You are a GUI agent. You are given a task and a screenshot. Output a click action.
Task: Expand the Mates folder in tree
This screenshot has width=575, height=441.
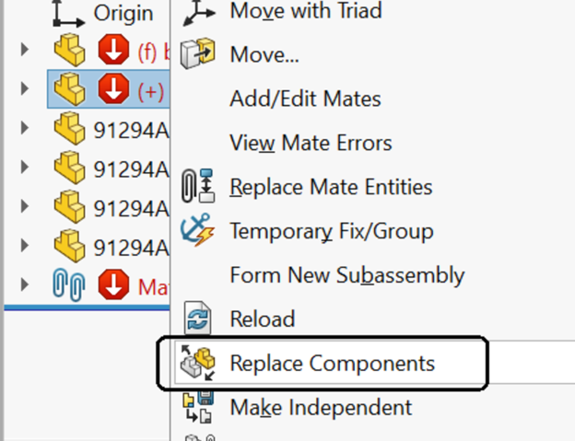click(x=25, y=284)
